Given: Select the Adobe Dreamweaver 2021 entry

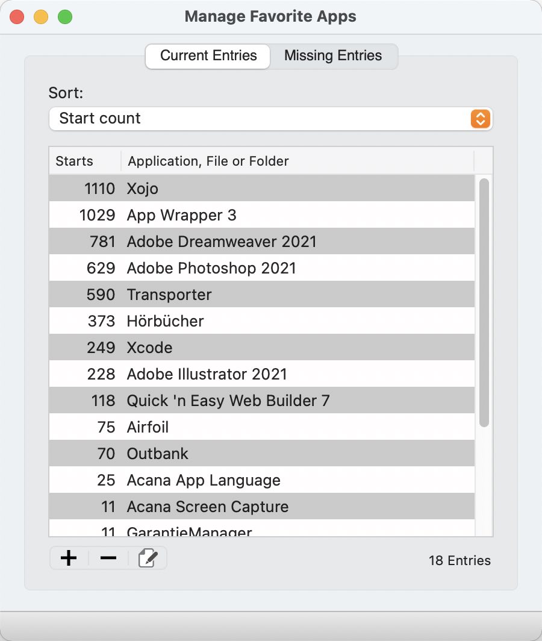Looking at the screenshot, I should click(261, 242).
